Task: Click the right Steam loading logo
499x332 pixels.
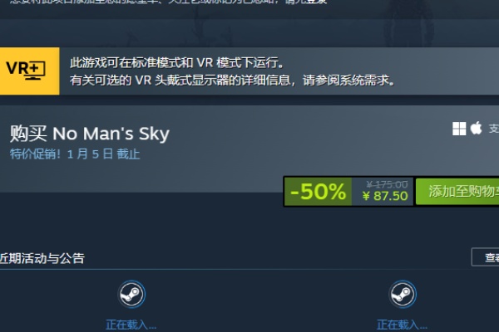Action: click(403, 294)
